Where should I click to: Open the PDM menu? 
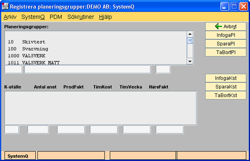pos(56,17)
